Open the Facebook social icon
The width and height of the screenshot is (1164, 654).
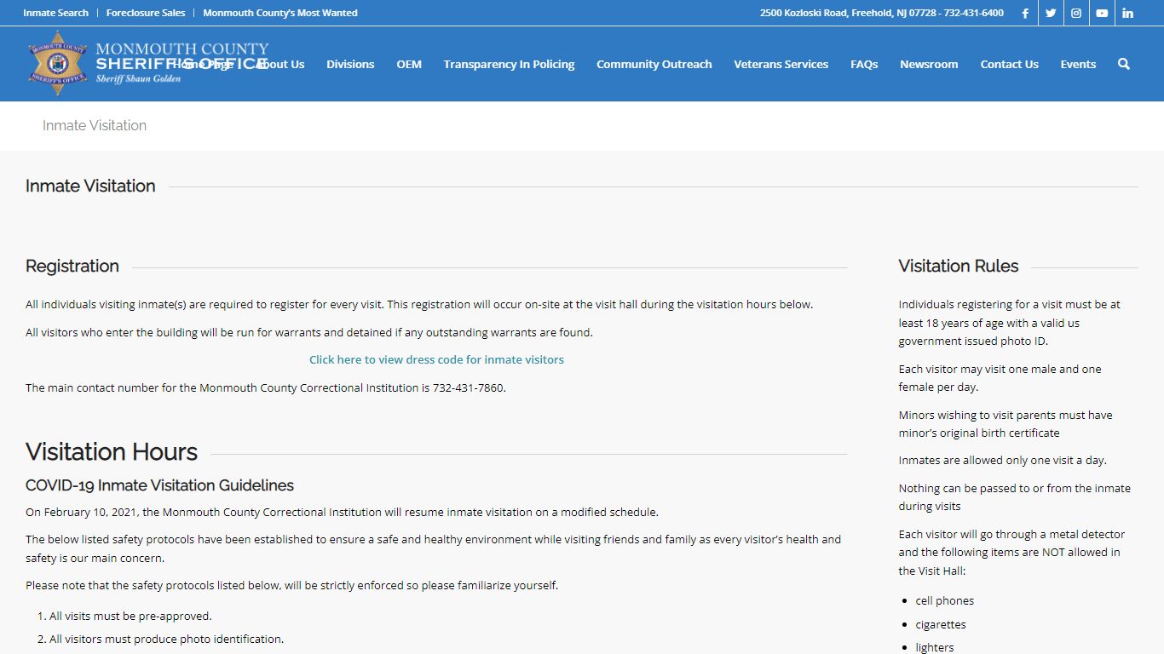coord(1025,13)
